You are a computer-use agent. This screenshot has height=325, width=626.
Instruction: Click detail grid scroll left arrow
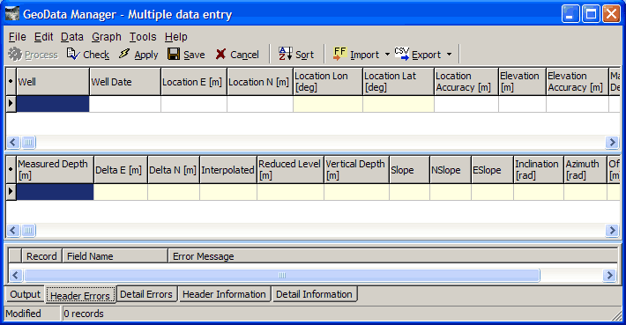click(13, 230)
